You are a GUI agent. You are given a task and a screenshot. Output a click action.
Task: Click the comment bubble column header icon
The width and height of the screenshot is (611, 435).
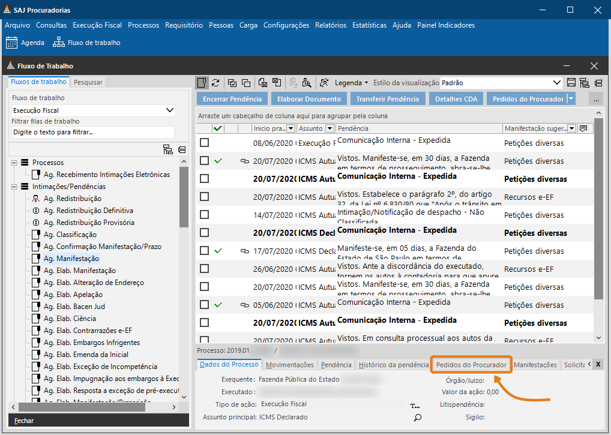(x=582, y=128)
